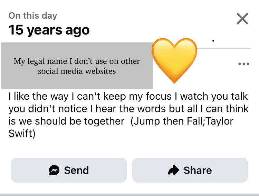The image size is (259, 196).
Task: Click the small dot below close icon
Action: [x=213, y=41]
